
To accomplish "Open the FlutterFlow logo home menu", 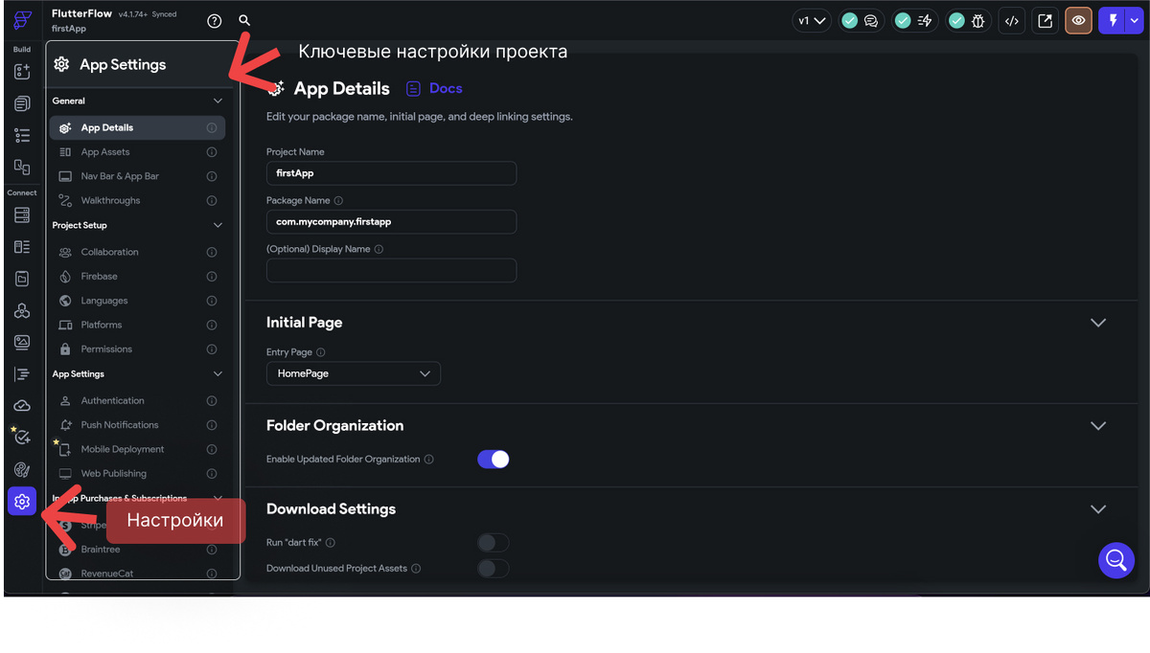I will (22, 20).
